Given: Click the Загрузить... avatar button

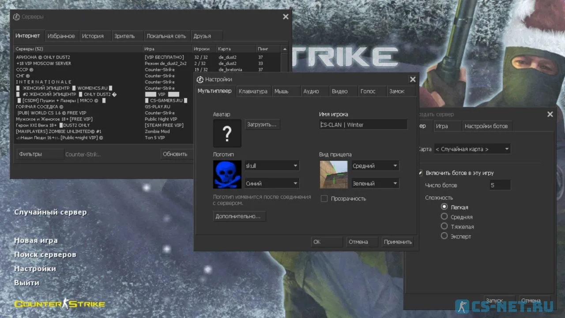Looking at the screenshot, I should tap(262, 125).
